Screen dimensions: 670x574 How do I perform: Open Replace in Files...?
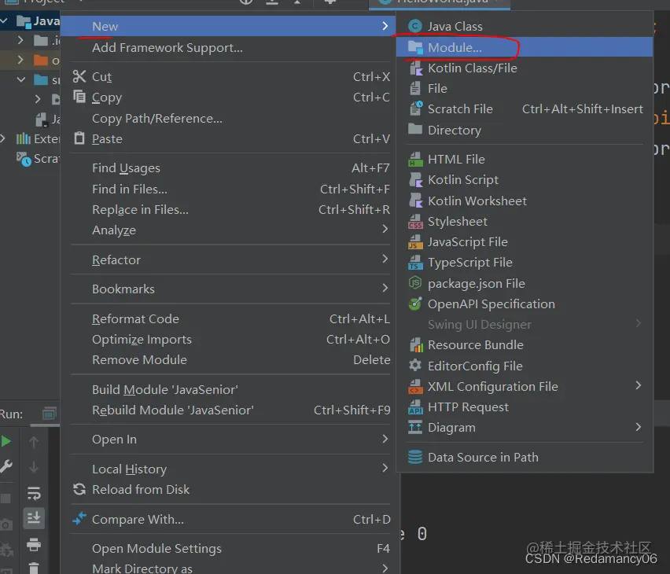point(140,209)
